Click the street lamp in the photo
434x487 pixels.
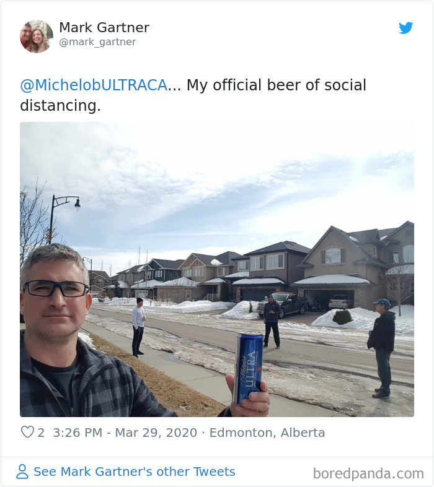pyautogui.click(x=64, y=218)
